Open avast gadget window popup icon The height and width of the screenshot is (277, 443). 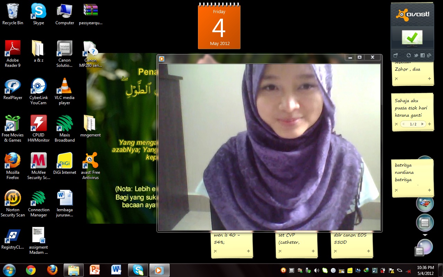[x=396, y=55]
